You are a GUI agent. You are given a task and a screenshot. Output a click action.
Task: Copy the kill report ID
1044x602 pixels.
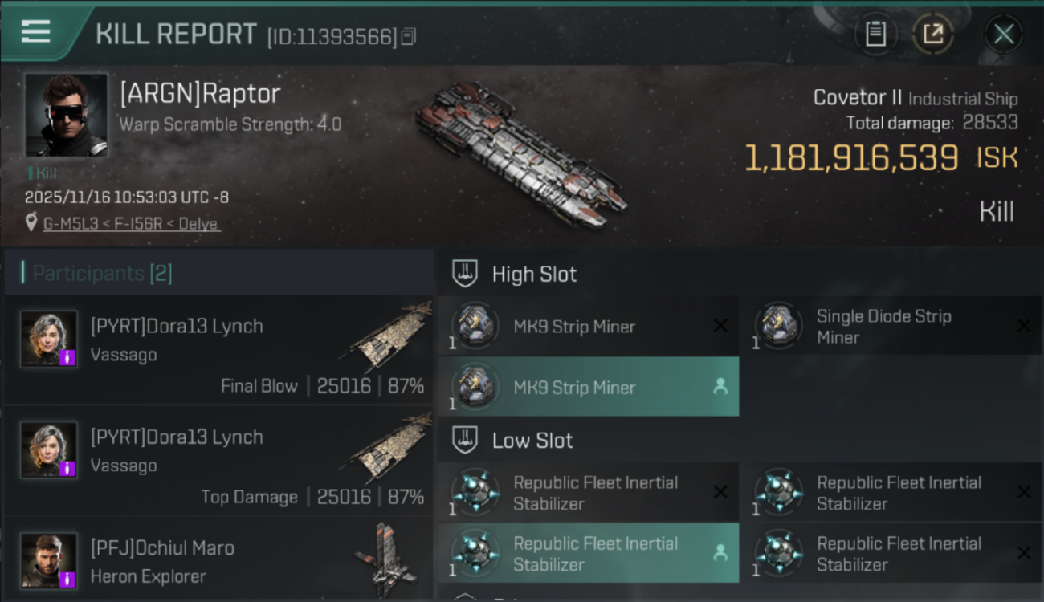pos(409,36)
